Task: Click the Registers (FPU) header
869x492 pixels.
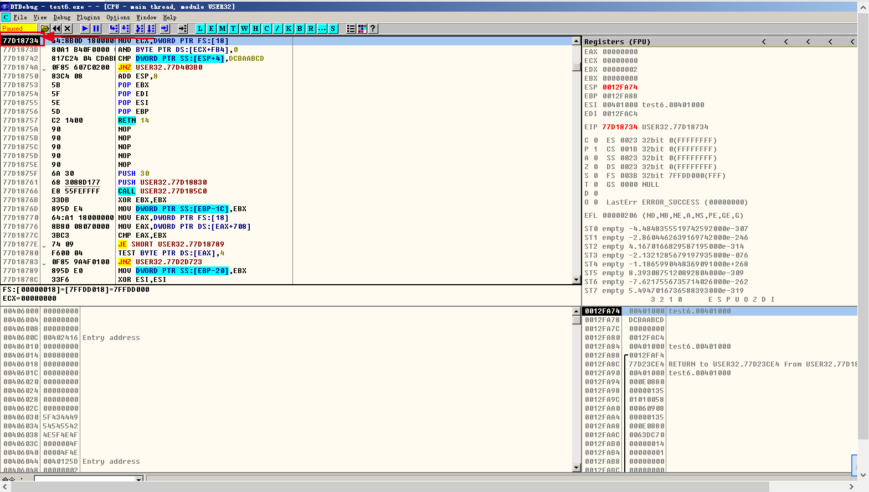Action: 617,41
